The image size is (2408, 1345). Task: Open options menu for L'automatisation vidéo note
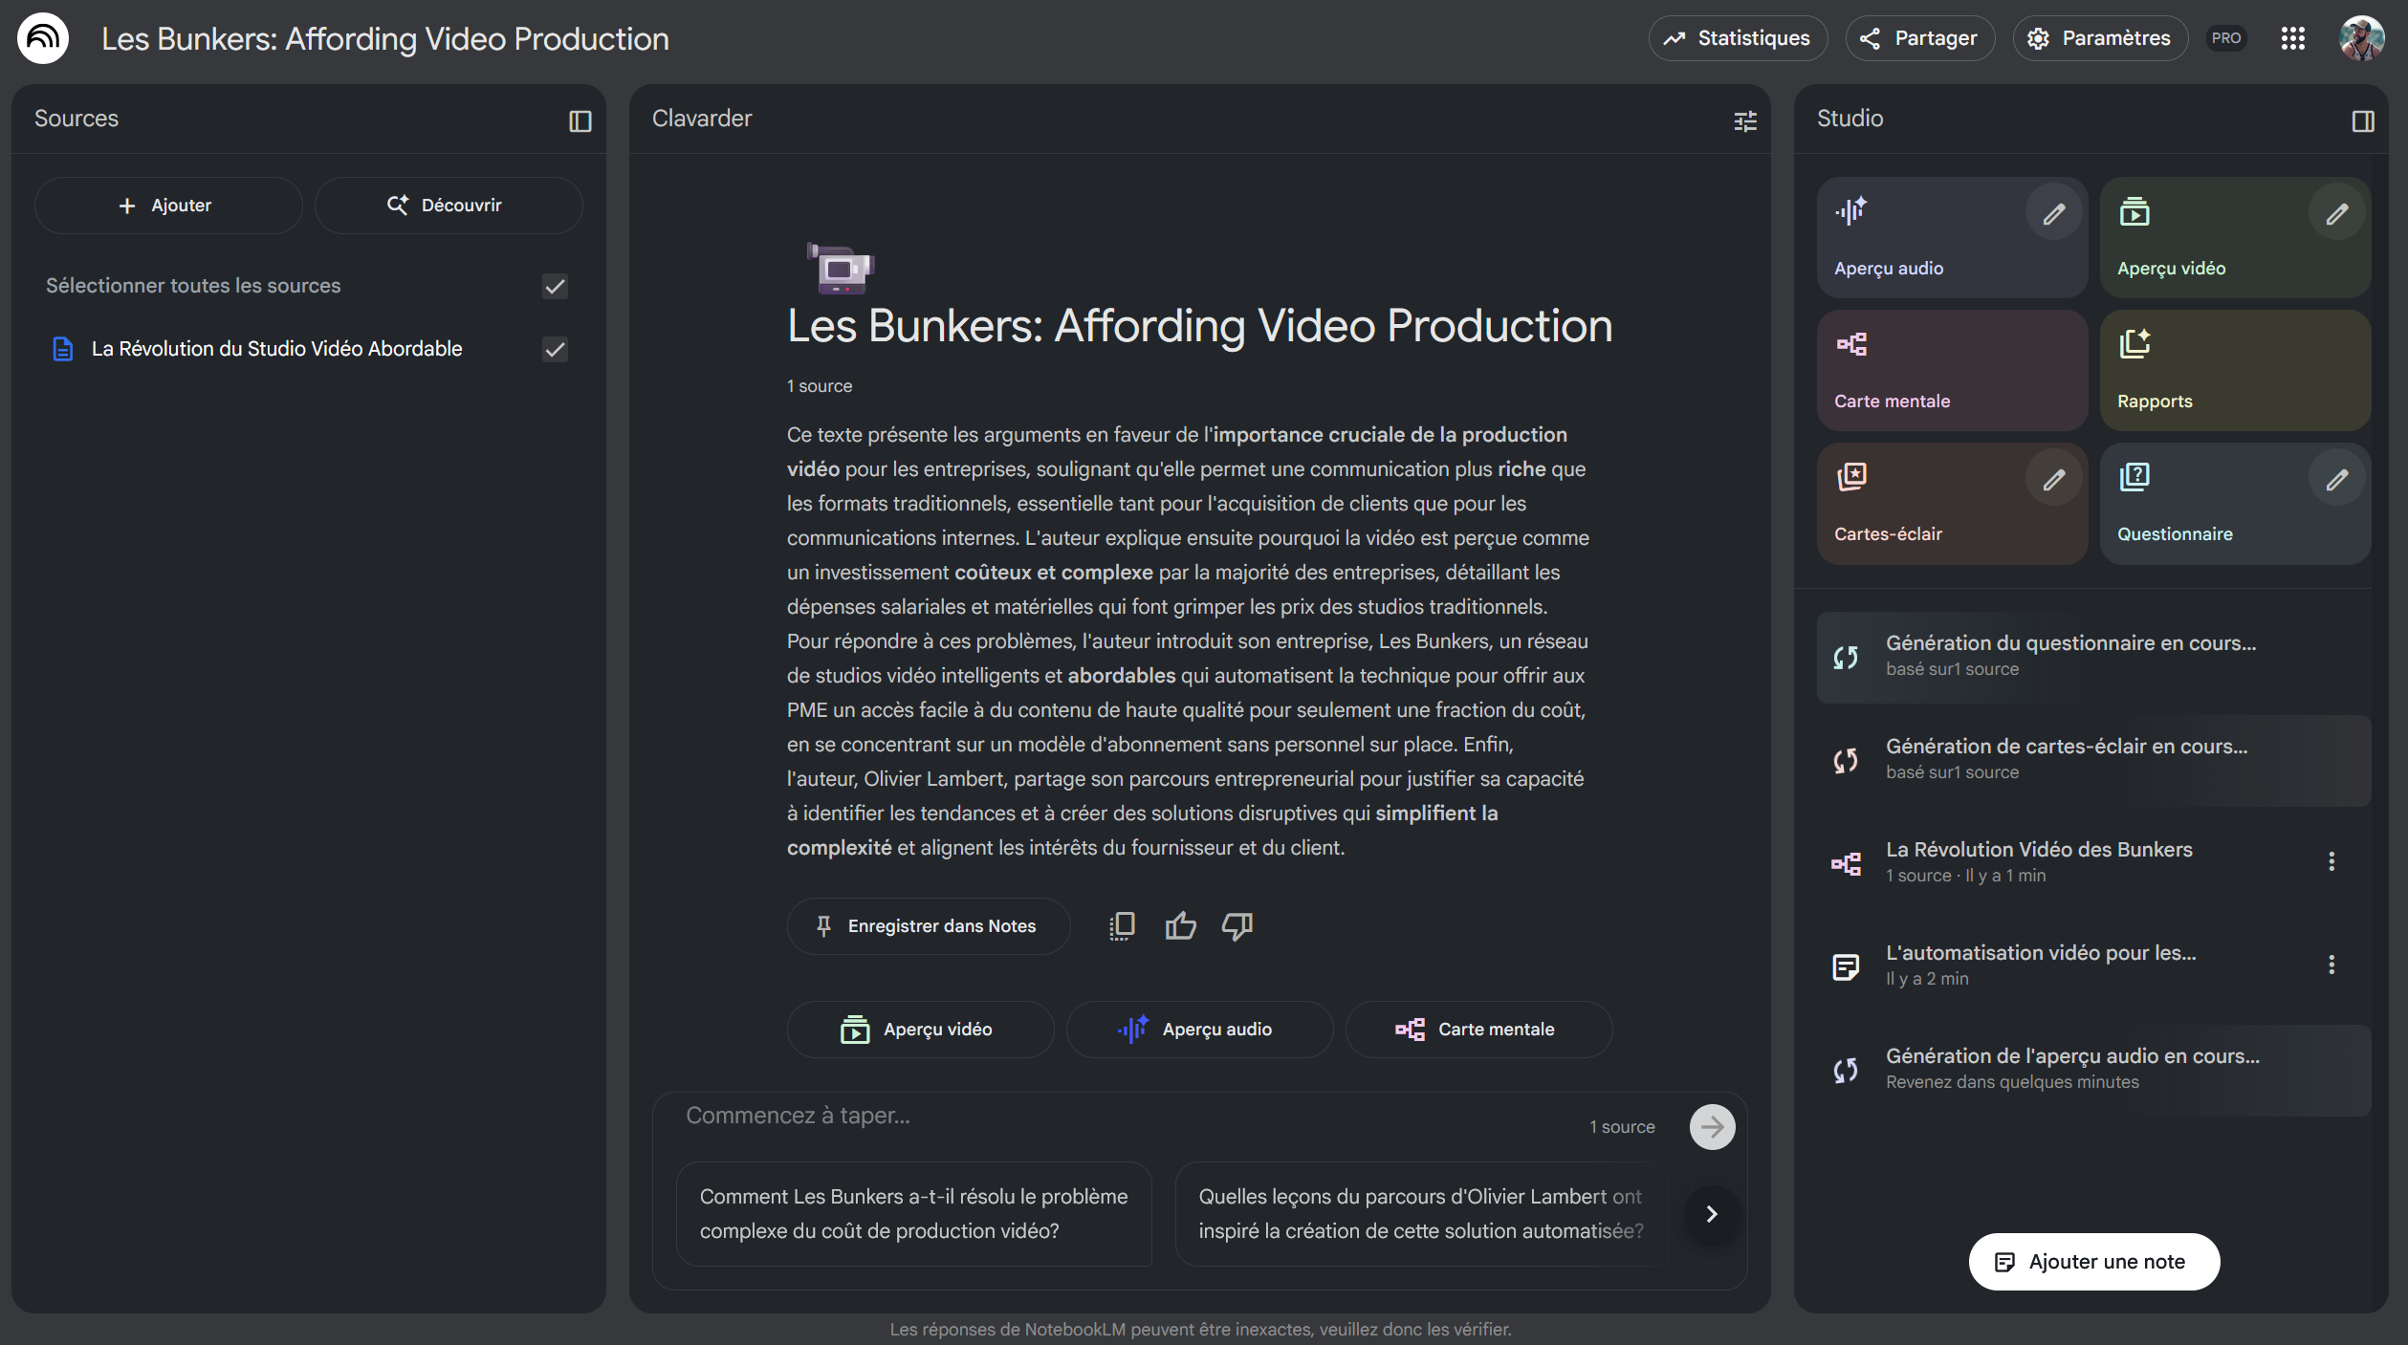pyautogui.click(x=2331, y=965)
